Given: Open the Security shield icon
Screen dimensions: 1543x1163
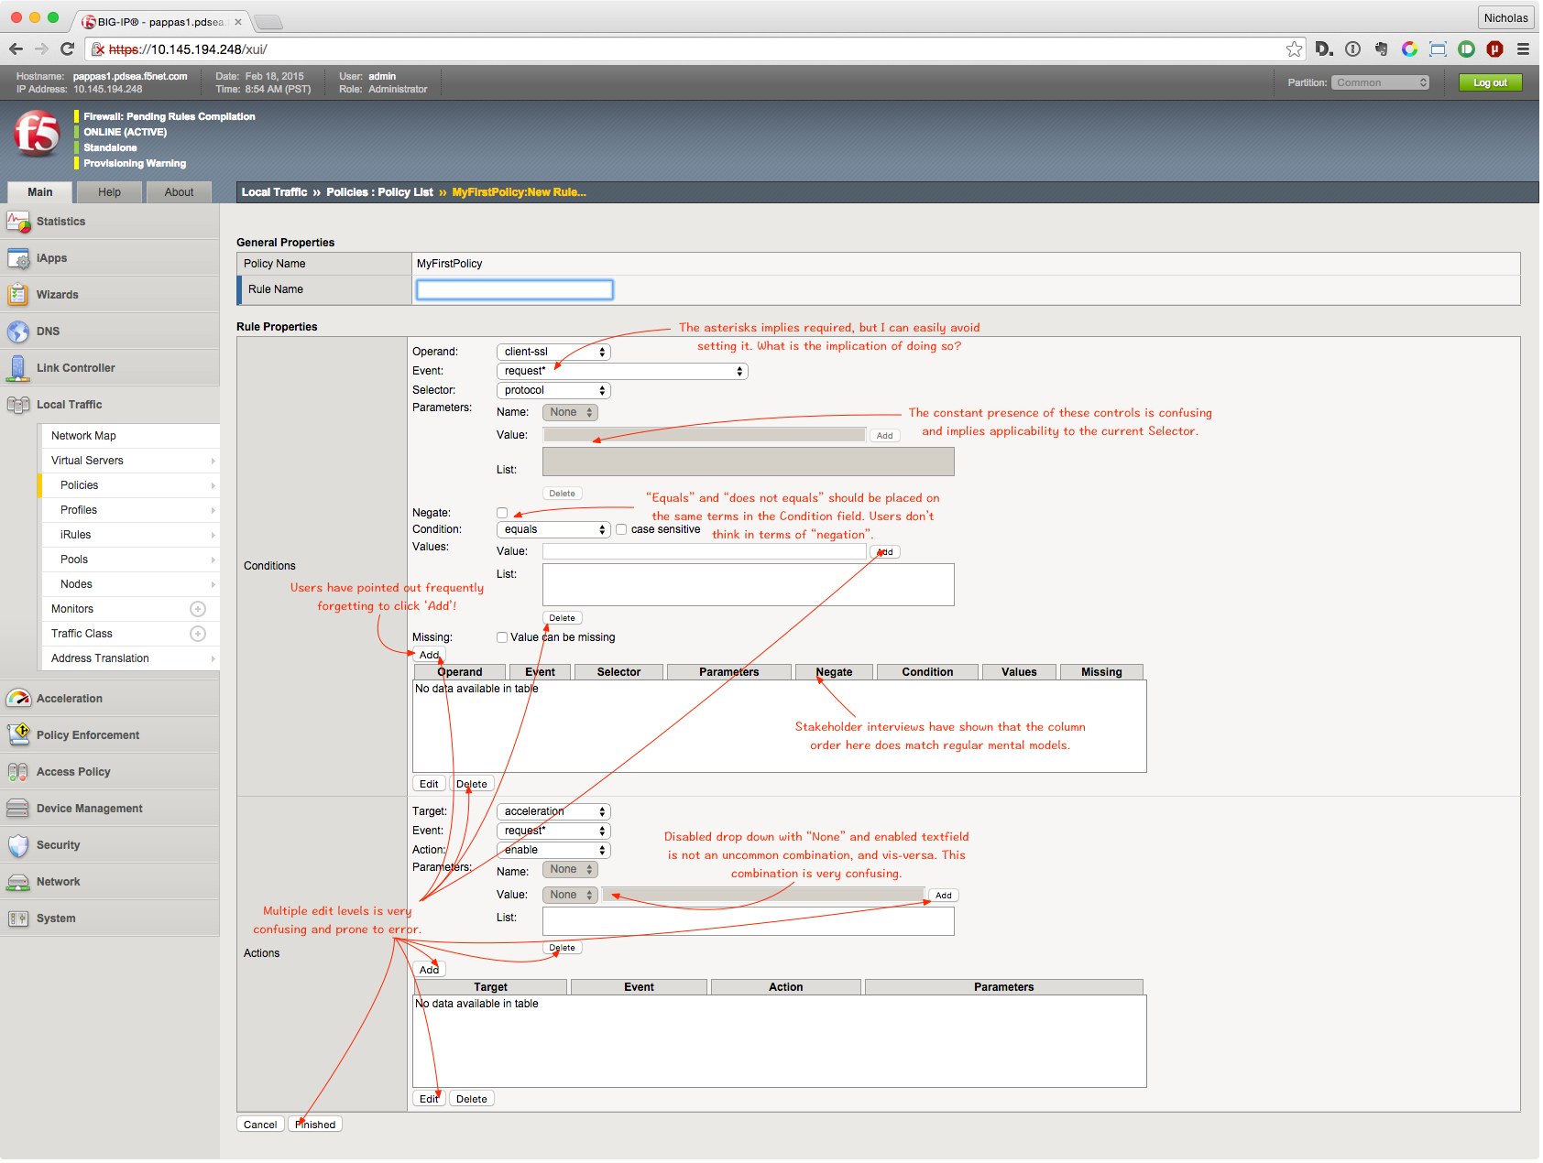Looking at the screenshot, I should pos(18,845).
